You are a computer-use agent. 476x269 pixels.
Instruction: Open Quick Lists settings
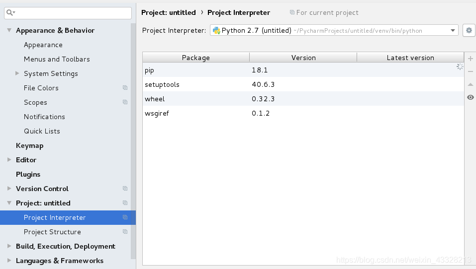(x=42, y=131)
